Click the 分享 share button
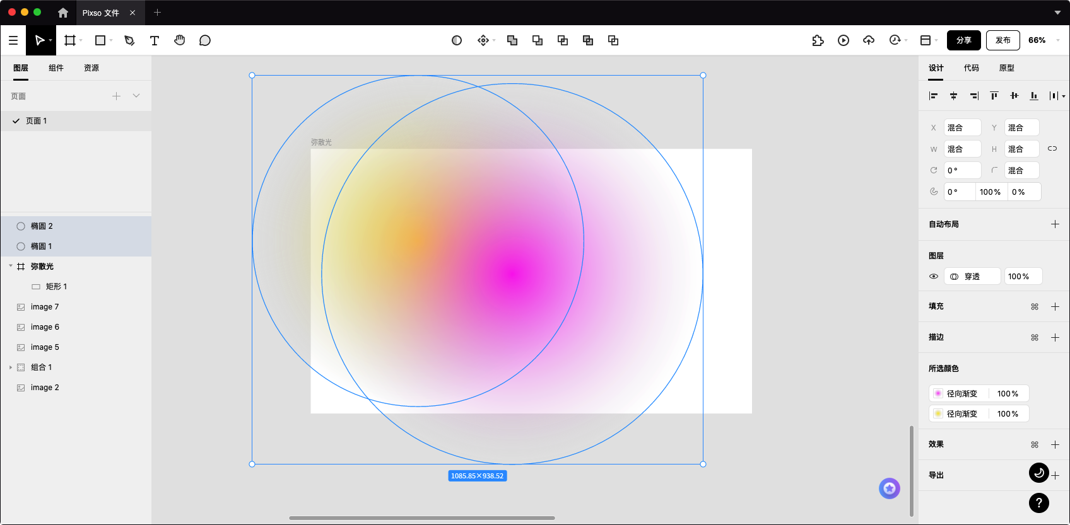 click(x=964, y=40)
